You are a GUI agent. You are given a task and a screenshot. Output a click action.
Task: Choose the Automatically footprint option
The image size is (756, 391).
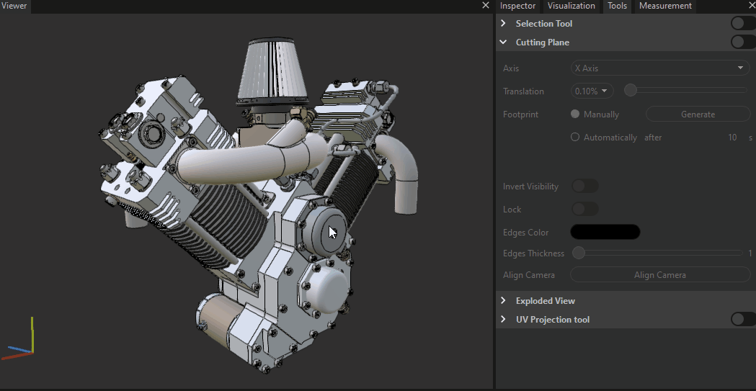[575, 138]
